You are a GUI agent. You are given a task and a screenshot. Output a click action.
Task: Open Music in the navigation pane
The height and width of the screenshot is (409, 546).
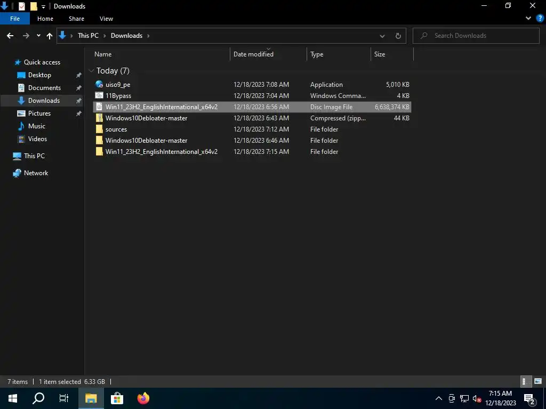37,126
